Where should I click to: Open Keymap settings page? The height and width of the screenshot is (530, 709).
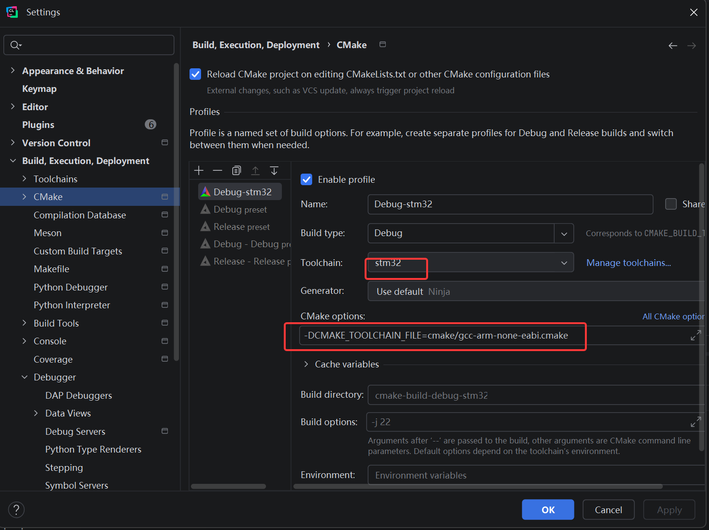pyautogui.click(x=39, y=88)
